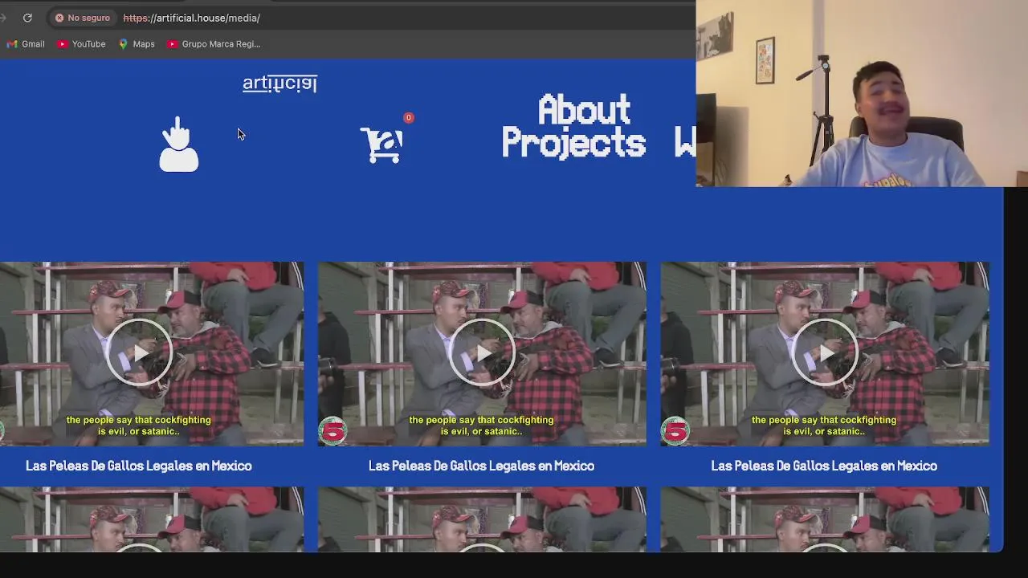Open the shopping cart icon
The height and width of the screenshot is (578, 1028).
click(381, 144)
